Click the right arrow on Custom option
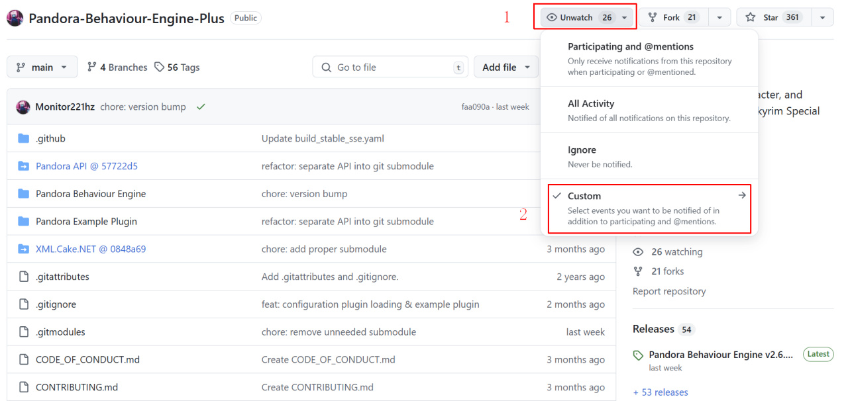 (x=742, y=195)
